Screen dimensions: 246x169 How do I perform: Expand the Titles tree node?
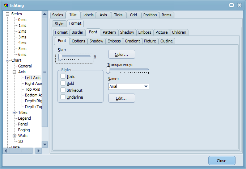[14, 112]
